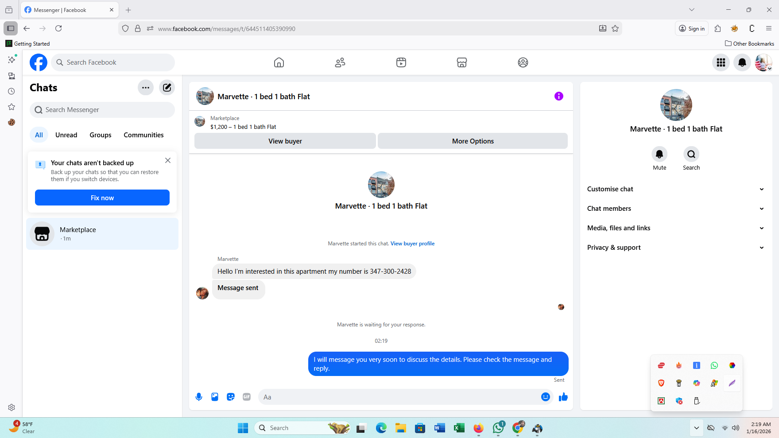
Task: Open the WhatsApp icon in tray popup
Action: pos(714,365)
